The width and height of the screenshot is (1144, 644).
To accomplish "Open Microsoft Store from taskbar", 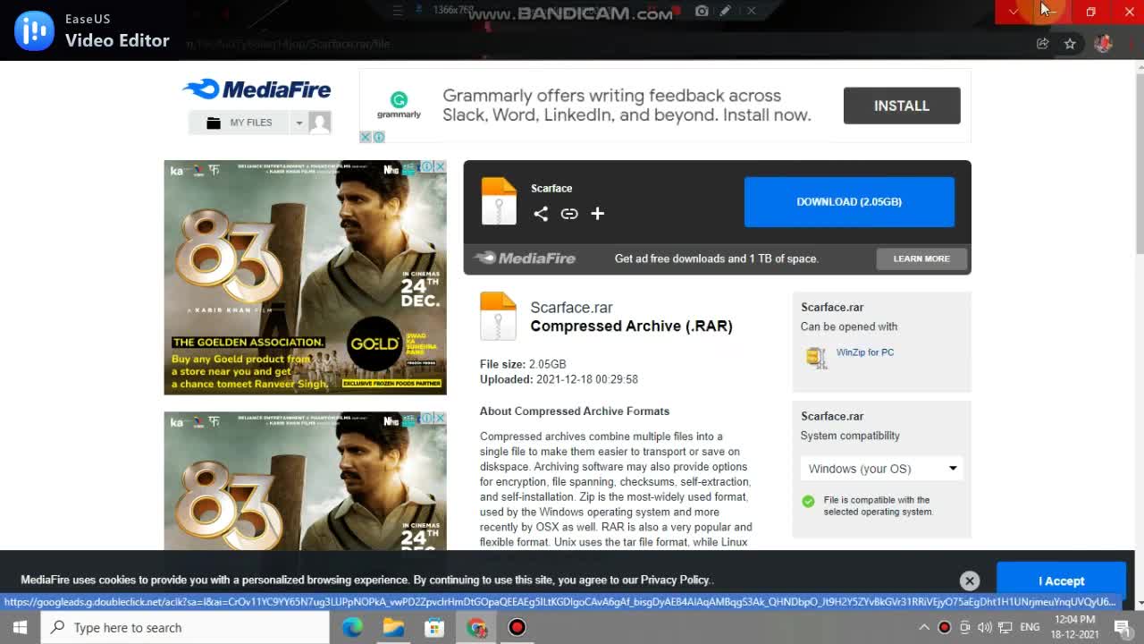I will pyautogui.click(x=434, y=627).
